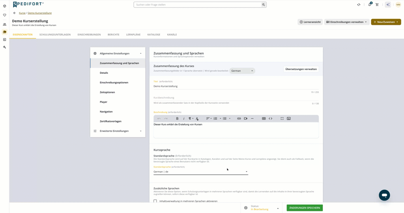Image resolution: width=404 pixels, height=213 pixels.
Task: Switch to the Kanäle tab
Action: coord(172,34)
